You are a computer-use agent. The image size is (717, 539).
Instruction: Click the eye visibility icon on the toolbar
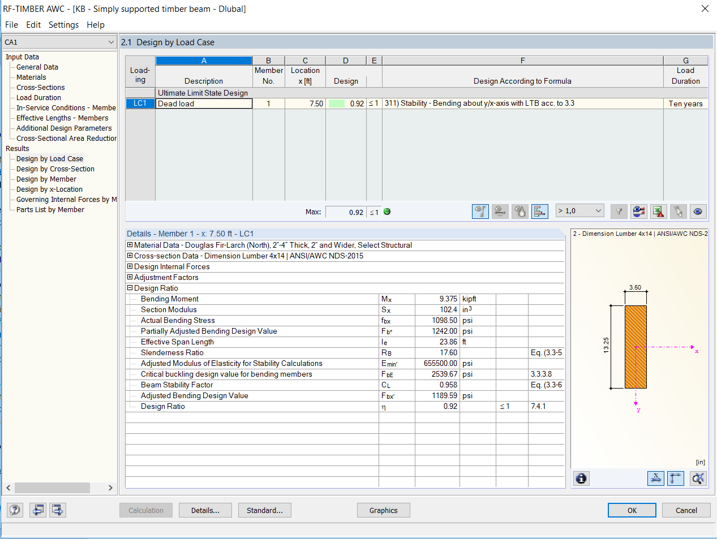point(698,211)
